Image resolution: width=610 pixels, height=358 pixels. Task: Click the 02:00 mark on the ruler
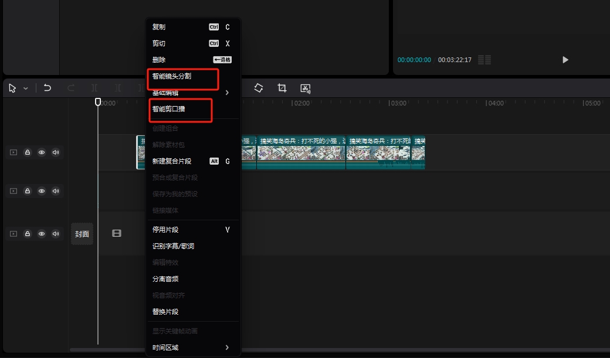[302, 103]
